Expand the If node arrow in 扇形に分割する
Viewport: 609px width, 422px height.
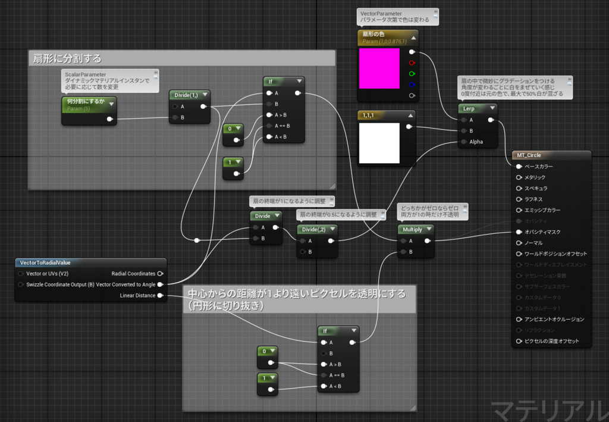tap(299, 81)
